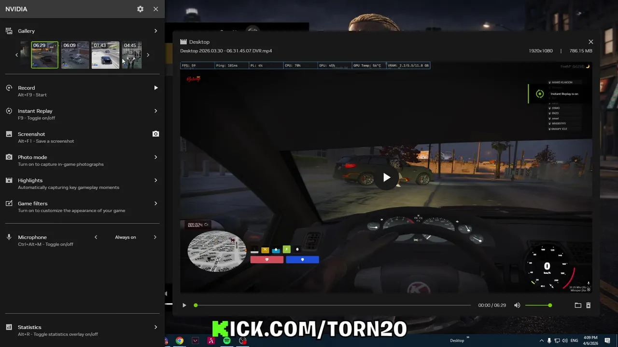Click the Desktop video clip icon
This screenshot has width=618, height=347.
[183, 42]
